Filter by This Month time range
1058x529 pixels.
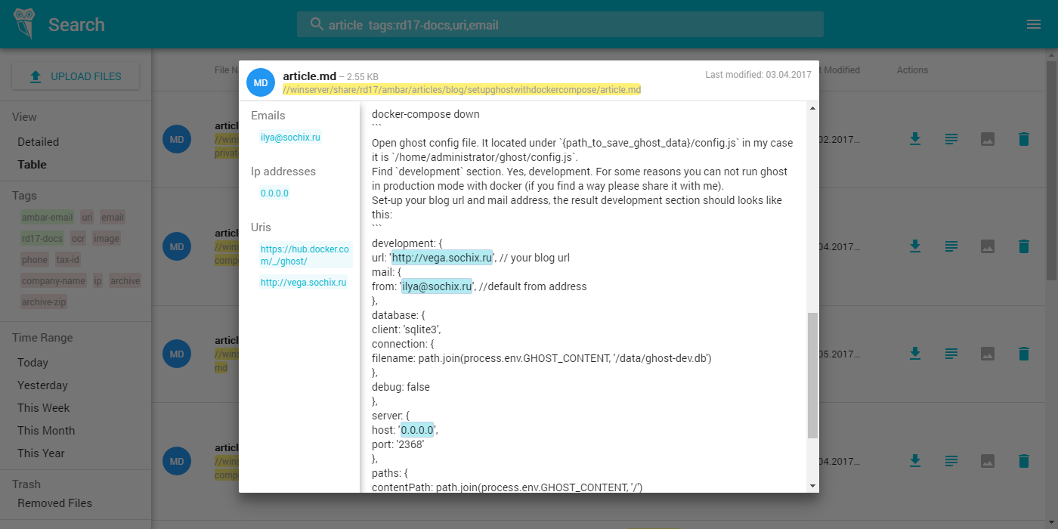[46, 431]
